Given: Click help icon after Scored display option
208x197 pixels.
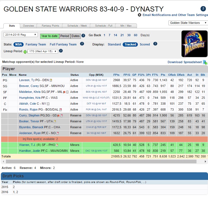Looking at the screenshot, I should pos(155,44).
